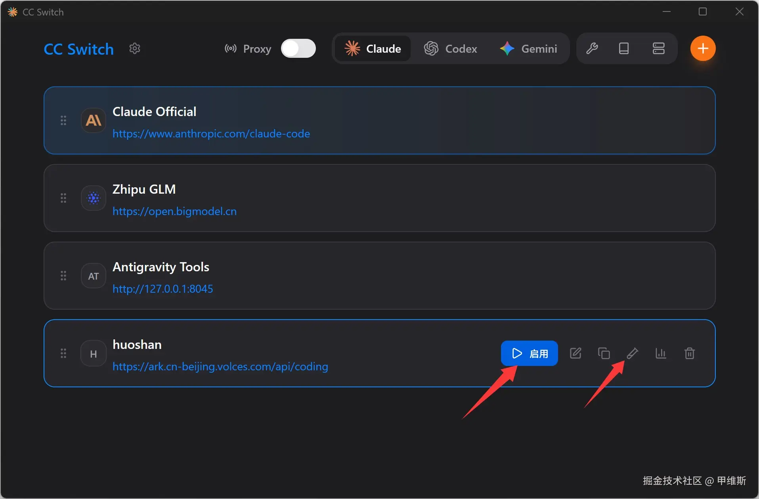The width and height of the screenshot is (759, 499).
Task: Open the wrench tools icon
Action: pos(592,48)
